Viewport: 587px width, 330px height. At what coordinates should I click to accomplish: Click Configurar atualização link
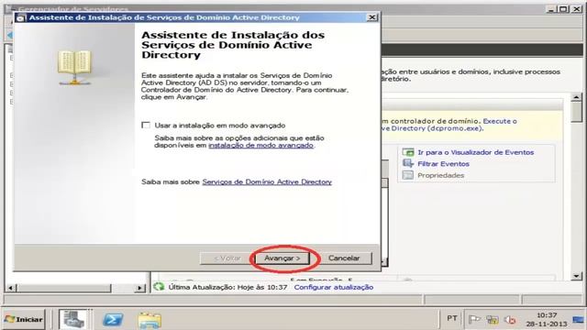[x=334, y=287]
